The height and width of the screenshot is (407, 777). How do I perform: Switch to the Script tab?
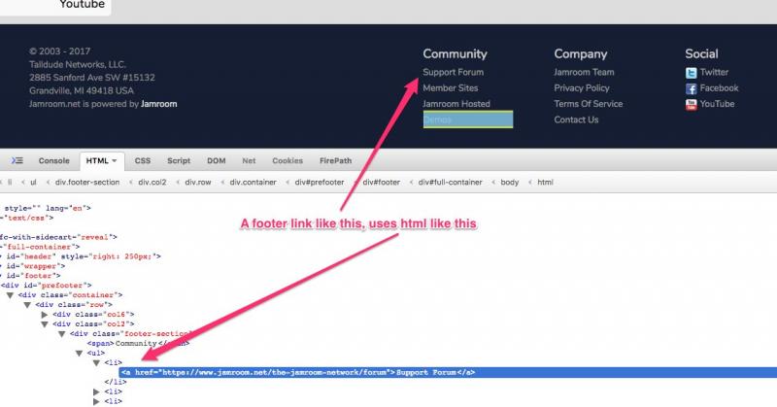[179, 160]
